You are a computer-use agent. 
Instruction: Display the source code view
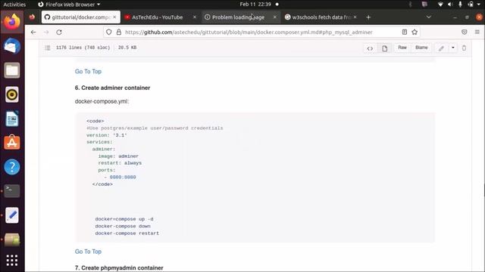pyautogui.click(x=370, y=48)
